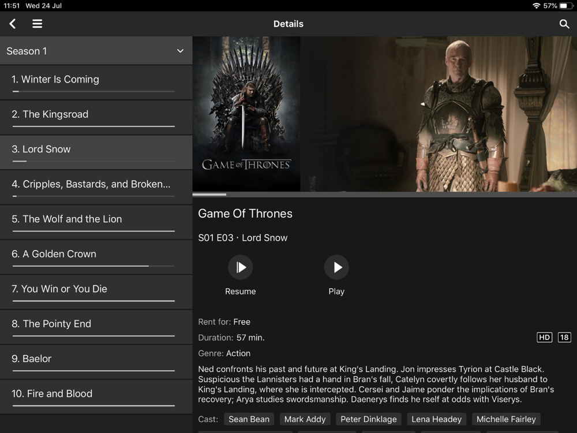577x433 pixels.
Task: Tap the episode still image of the knight
Action: (439, 114)
